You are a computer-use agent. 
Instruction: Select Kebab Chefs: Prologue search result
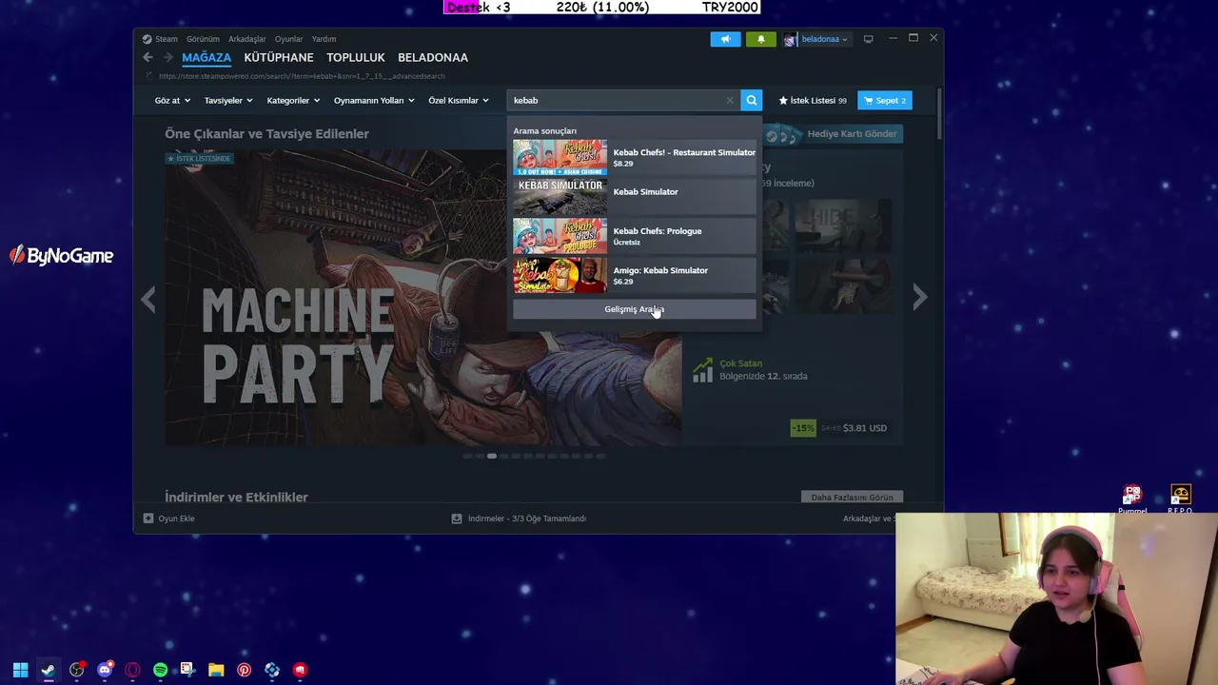(x=635, y=236)
